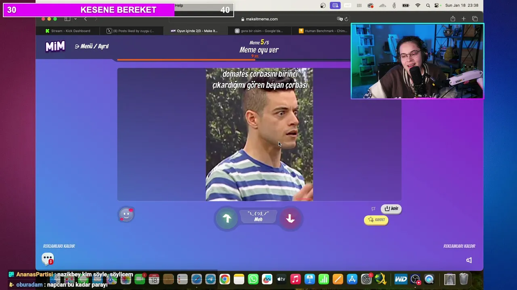Open the Wi-Fi status menu
Viewport: 517px width, 290px height.
(x=418, y=5)
